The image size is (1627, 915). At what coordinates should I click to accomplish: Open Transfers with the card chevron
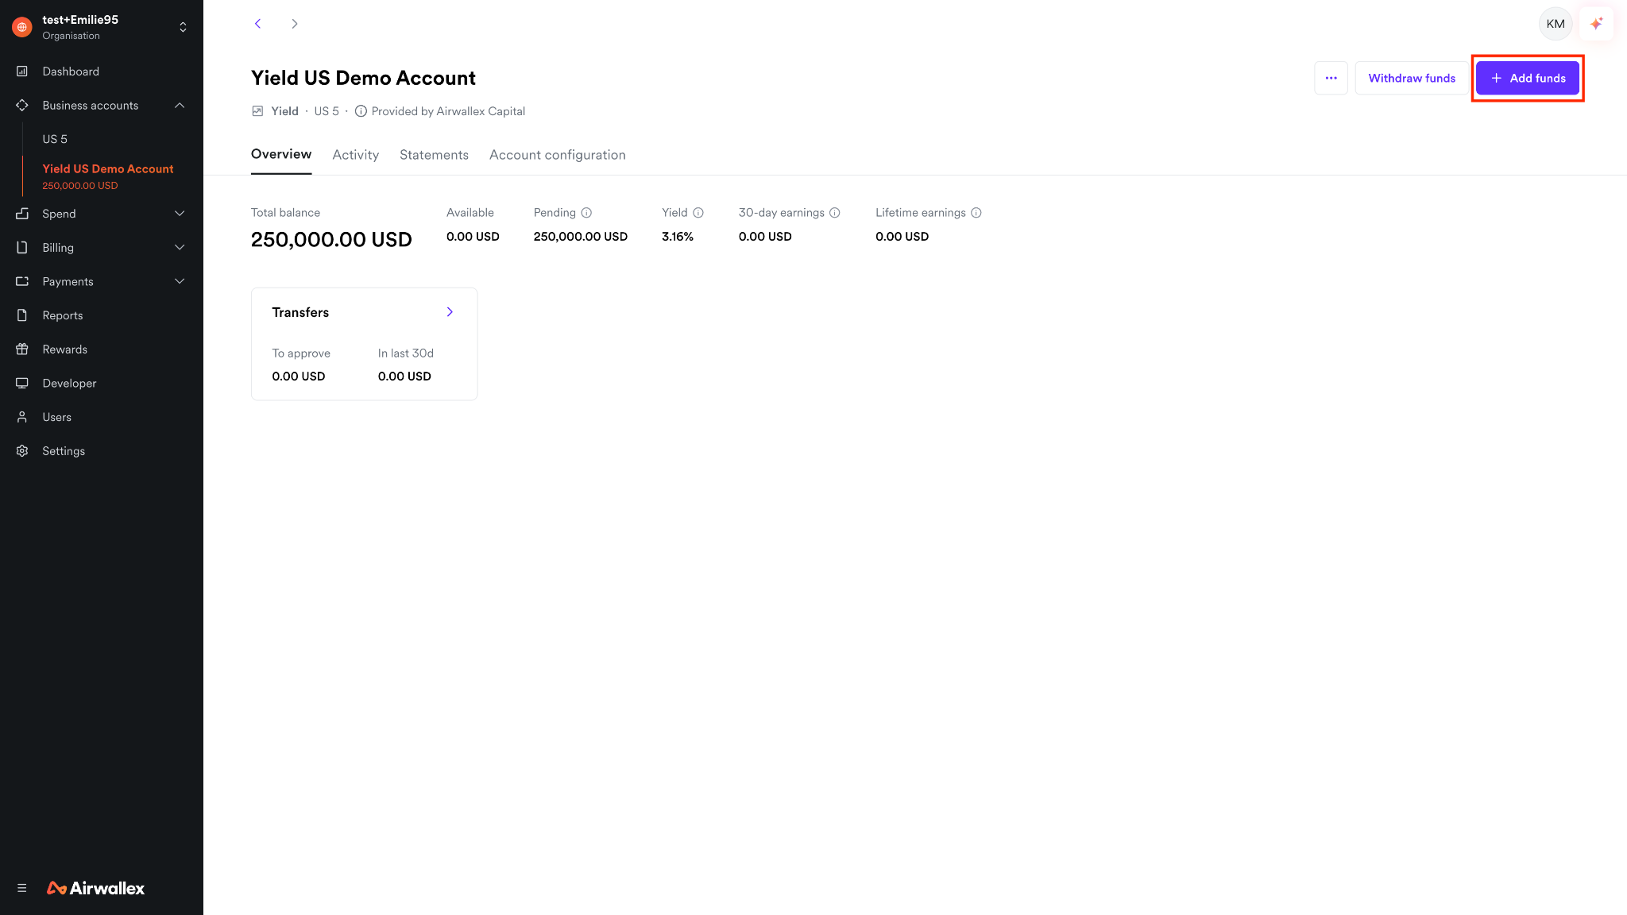click(x=450, y=312)
